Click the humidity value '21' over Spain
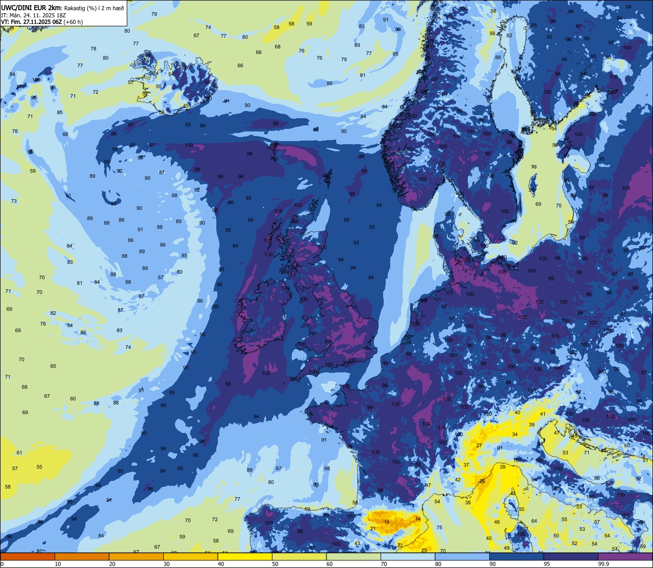 point(373,529)
